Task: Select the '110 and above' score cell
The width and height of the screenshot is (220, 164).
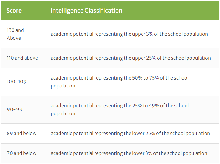Action: pyautogui.click(x=23, y=58)
